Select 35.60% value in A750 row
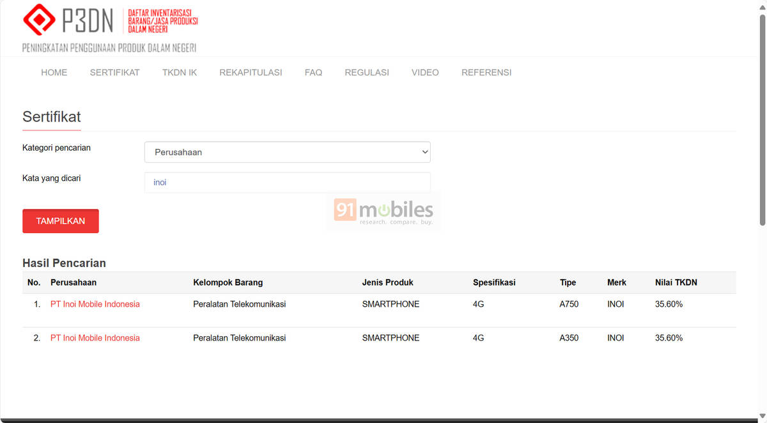 pyautogui.click(x=669, y=304)
